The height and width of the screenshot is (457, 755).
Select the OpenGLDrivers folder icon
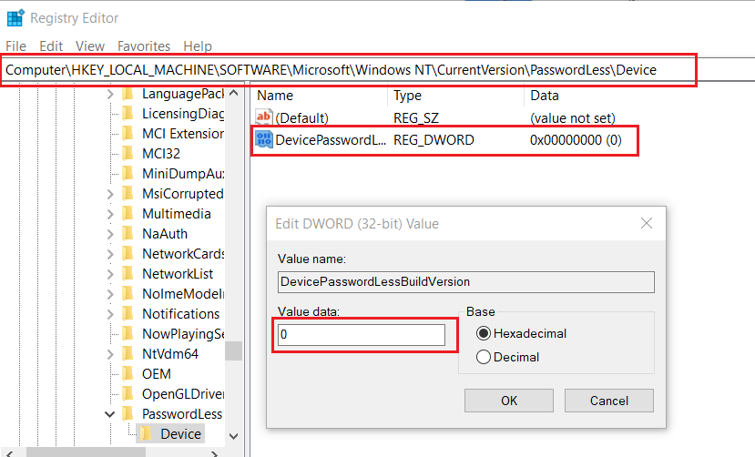(128, 393)
